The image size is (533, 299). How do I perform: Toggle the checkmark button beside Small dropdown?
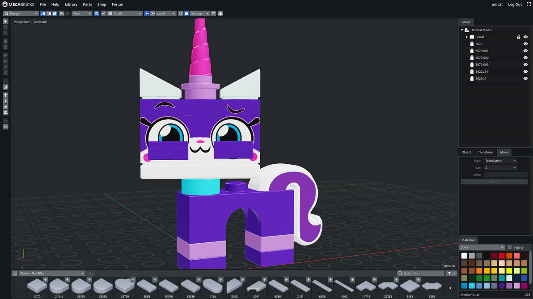[x=103, y=13]
